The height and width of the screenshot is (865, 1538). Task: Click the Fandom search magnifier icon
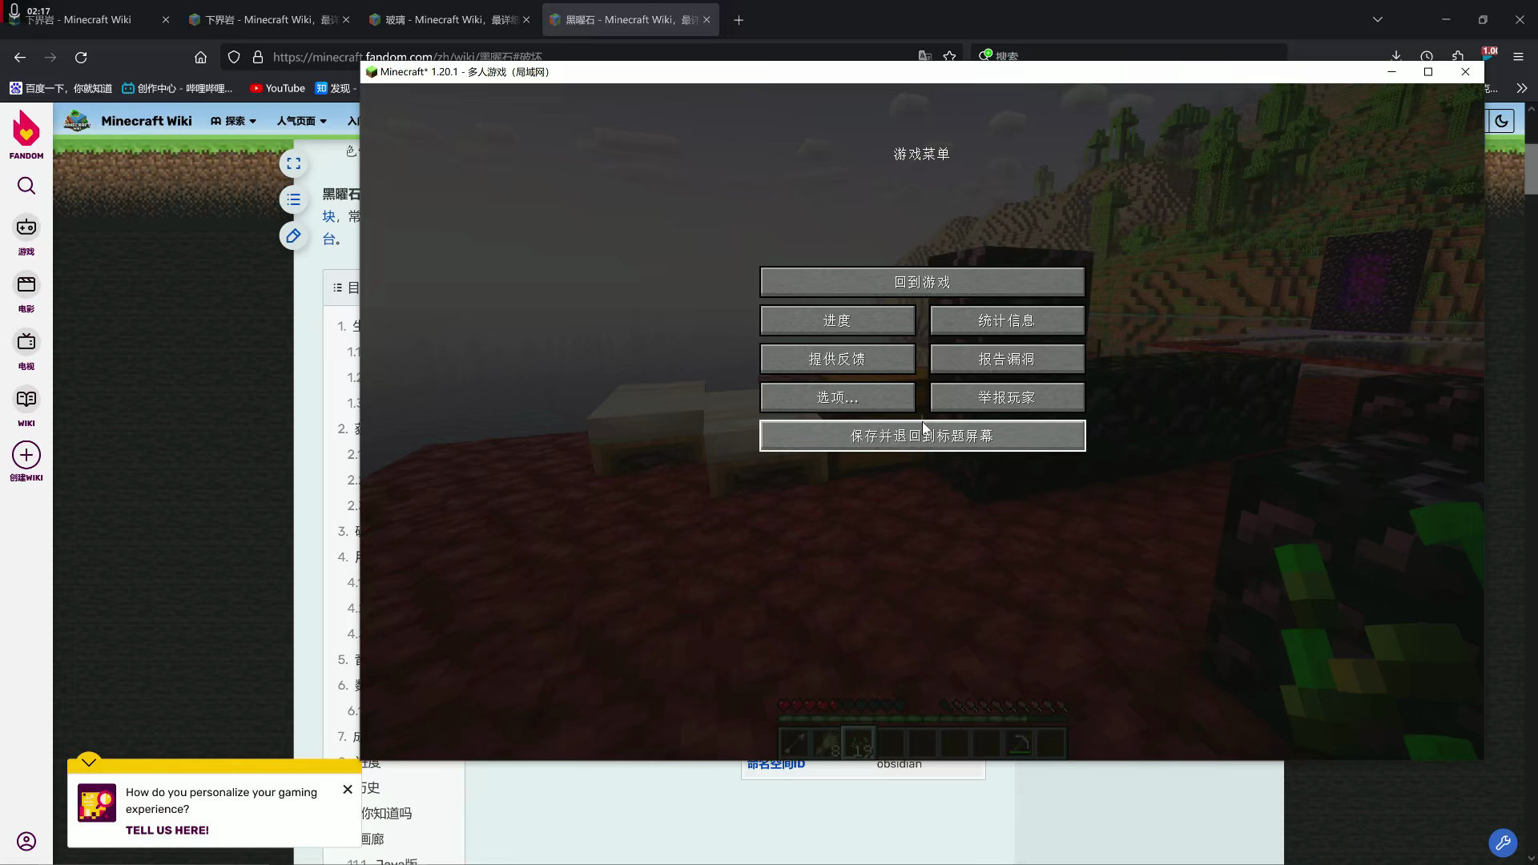(26, 186)
